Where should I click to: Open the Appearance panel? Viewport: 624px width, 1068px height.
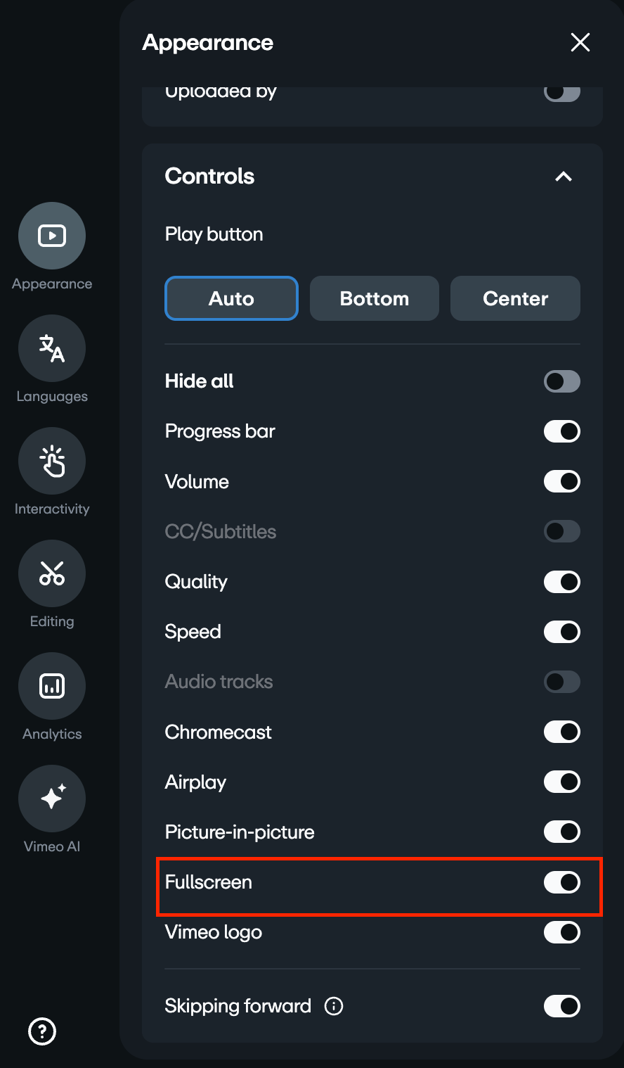(x=51, y=236)
